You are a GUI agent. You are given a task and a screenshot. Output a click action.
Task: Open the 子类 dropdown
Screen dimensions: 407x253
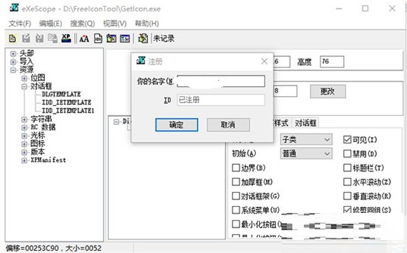coord(306,140)
